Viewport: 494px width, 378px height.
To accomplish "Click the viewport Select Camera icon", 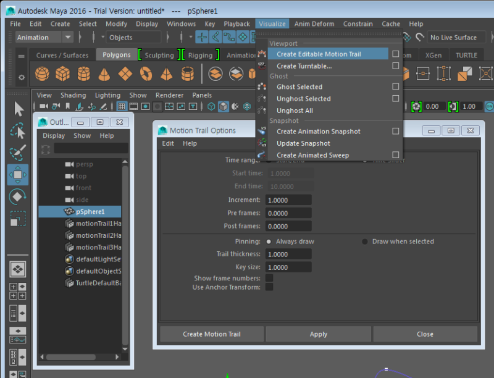I will [44, 106].
